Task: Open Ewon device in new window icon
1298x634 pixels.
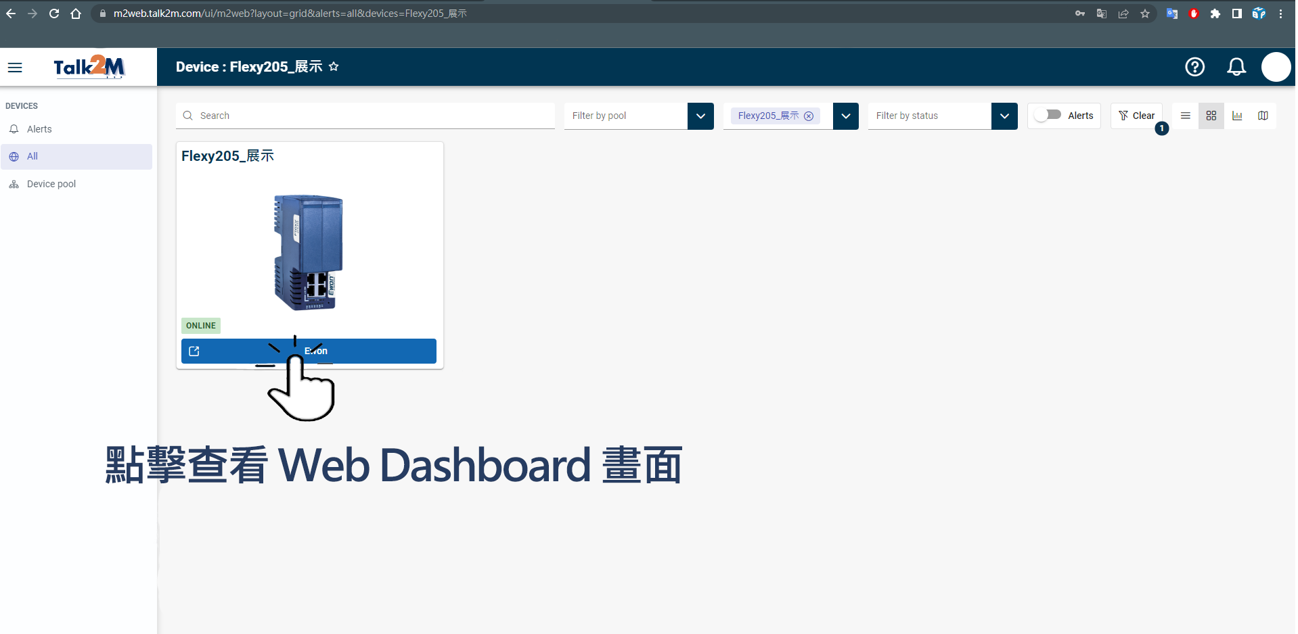Action: (x=194, y=351)
